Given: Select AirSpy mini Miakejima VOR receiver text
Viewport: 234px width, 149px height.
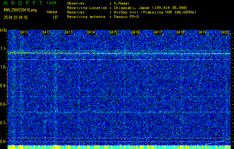Looking at the screenshot, I should click(155, 12).
